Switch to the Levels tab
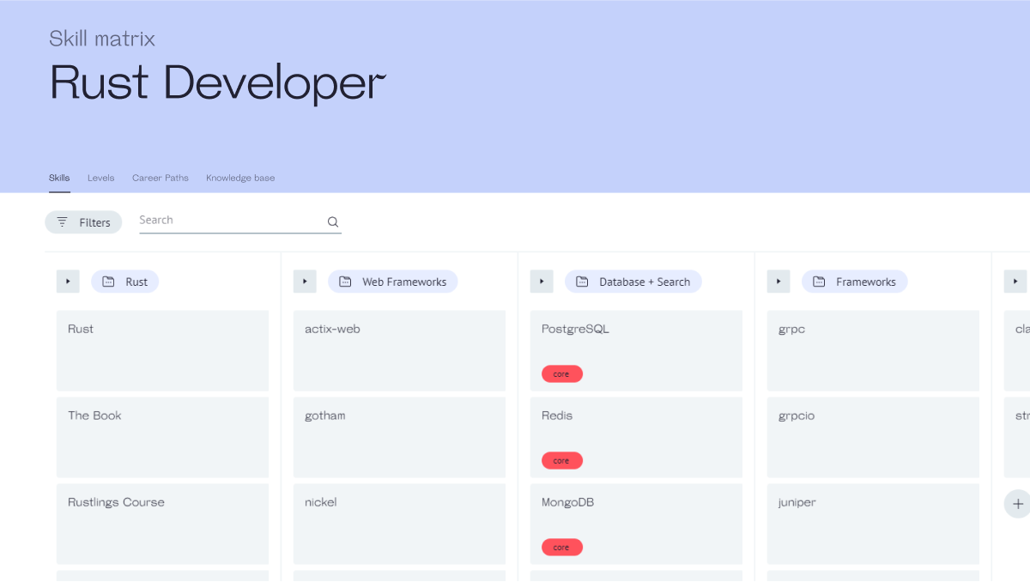The width and height of the screenshot is (1030, 582). click(100, 178)
